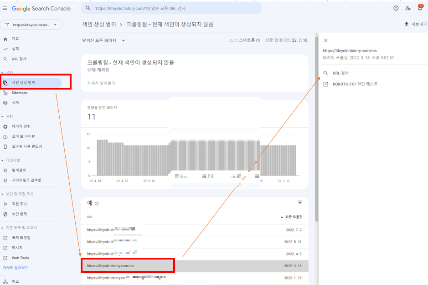The height and width of the screenshot is (285, 428).
Task: Click 자세히 알아보기 link in sidebar
Action: pyautogui.click(x=15, y=268)
